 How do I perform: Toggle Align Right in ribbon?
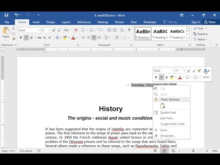[94, 38]
